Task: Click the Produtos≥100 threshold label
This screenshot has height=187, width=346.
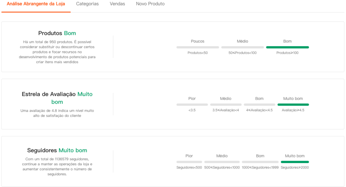Action: (288, 53)
